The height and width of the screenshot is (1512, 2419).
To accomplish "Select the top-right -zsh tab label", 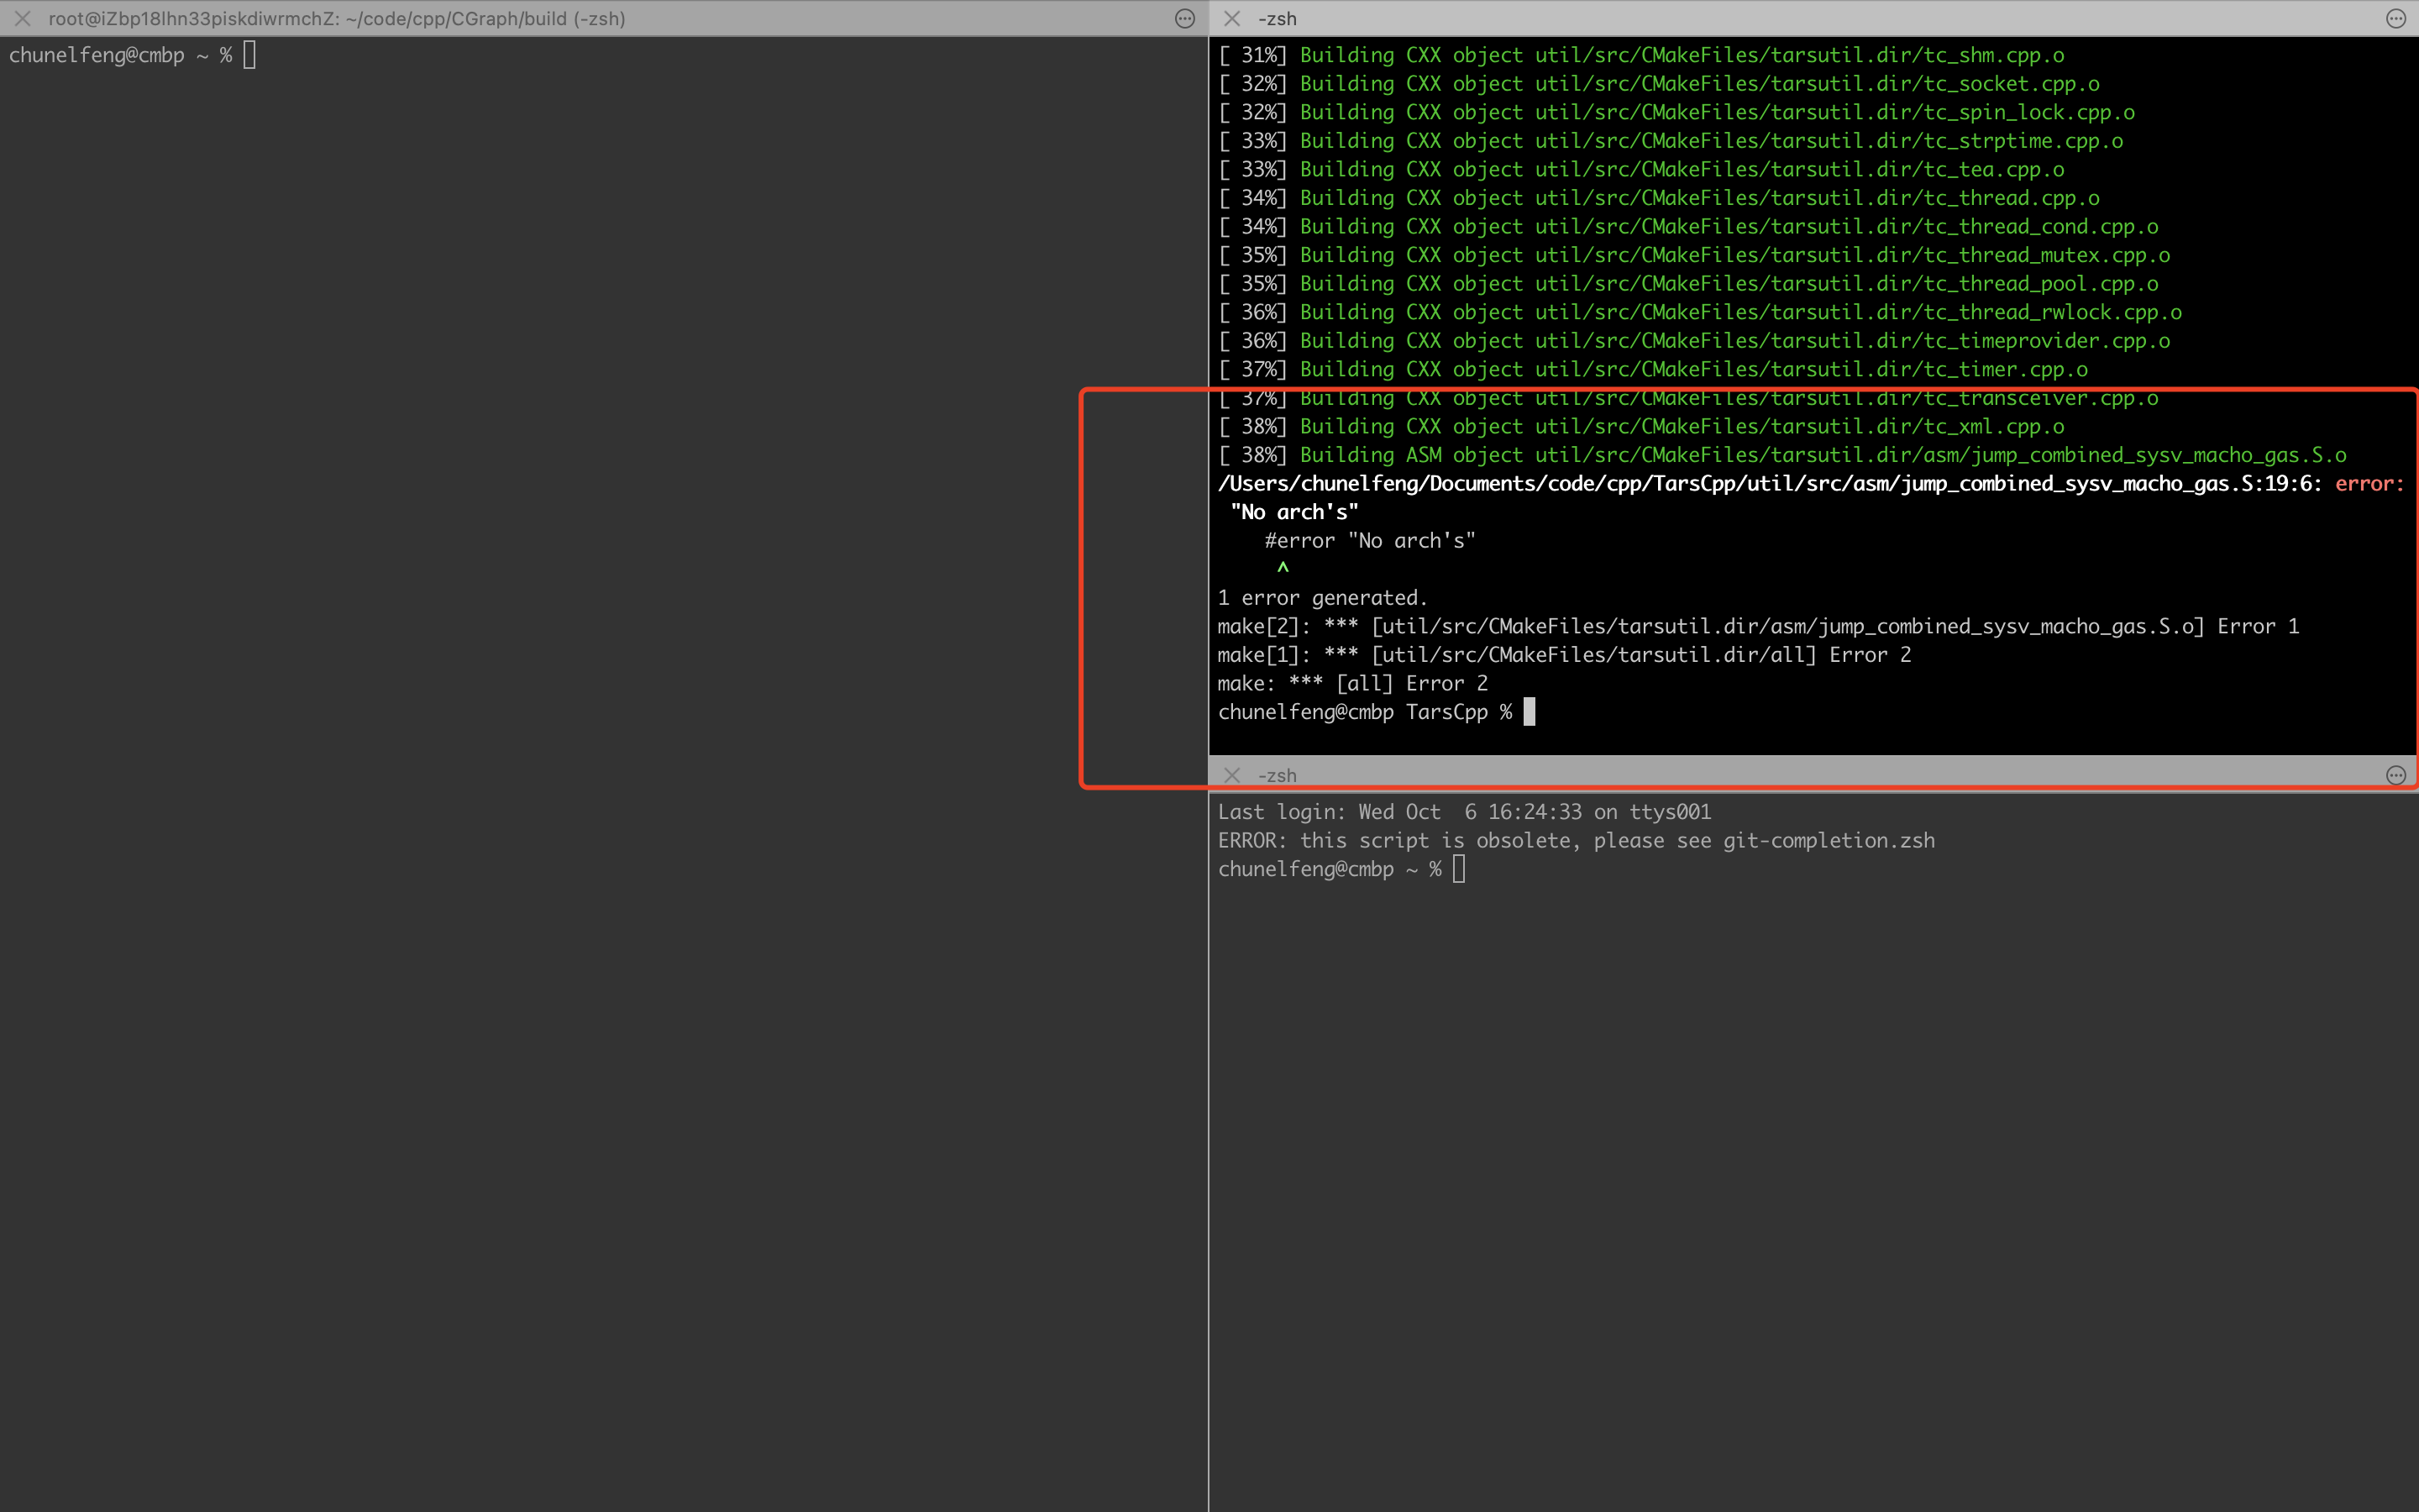I will [1278, 18].
